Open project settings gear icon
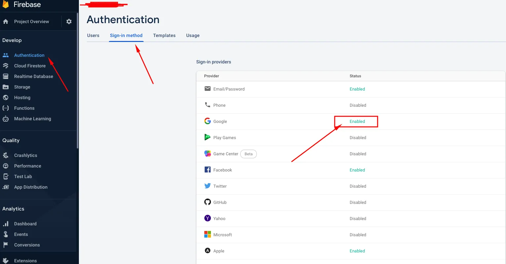This screenshot has width=506, height=264. [69, 21]
